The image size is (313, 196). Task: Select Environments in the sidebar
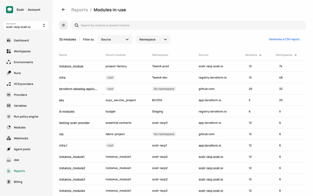[23, 62]
